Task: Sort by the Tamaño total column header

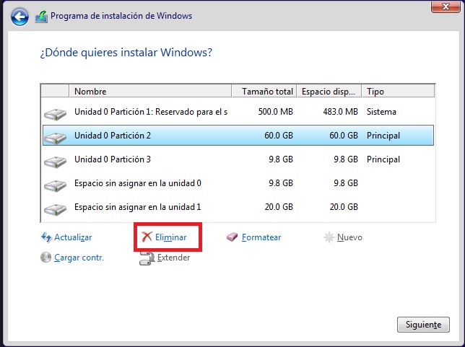Action: click(264, 91)
